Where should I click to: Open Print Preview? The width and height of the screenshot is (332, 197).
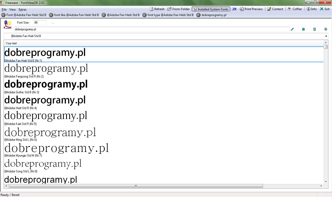click(251, 9)
